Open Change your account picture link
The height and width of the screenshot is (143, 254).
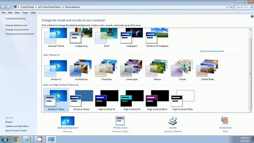pos(19,34)
